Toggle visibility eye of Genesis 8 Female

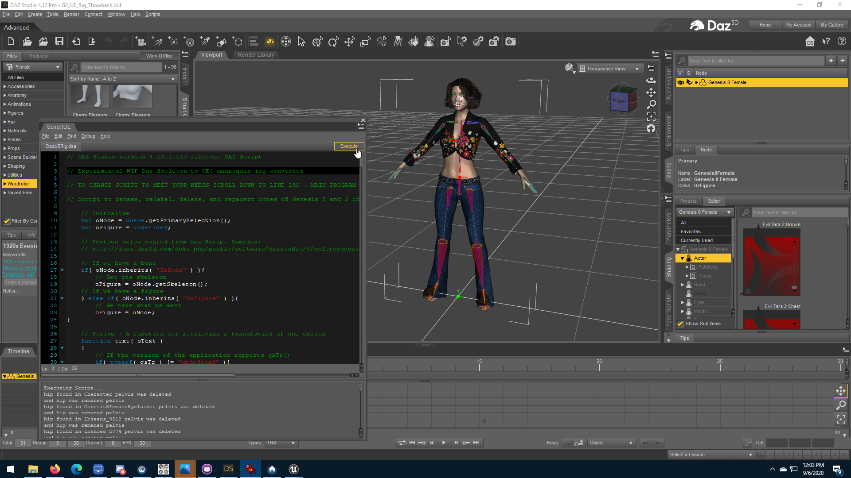coord(681,82)
